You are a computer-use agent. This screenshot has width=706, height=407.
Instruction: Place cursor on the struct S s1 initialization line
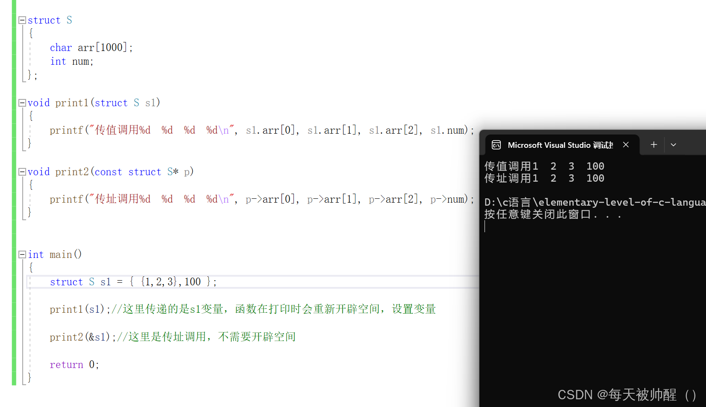point(133,281)
